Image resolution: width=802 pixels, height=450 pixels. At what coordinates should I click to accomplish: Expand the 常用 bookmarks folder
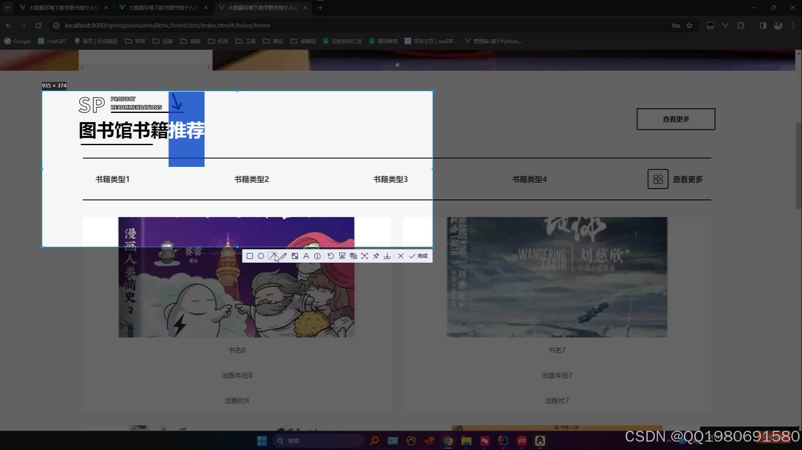coord(135,41)
